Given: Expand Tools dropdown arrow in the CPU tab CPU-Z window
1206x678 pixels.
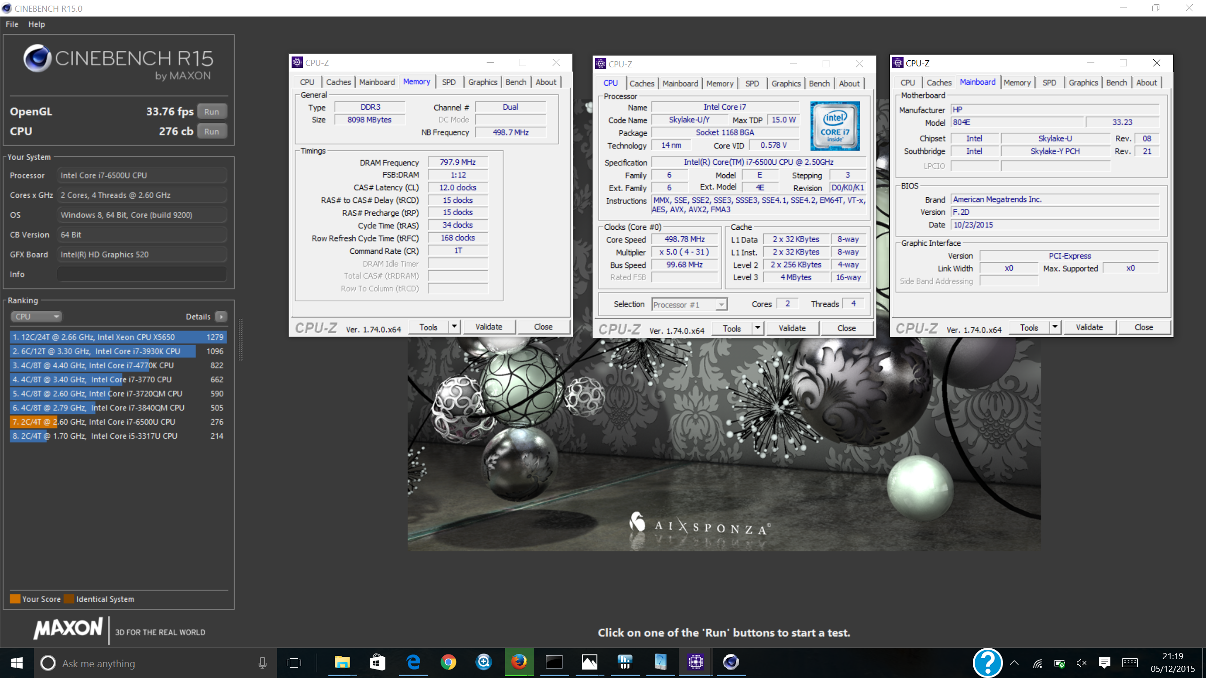Looking at the screenshot, I should (x=758, y=328).
